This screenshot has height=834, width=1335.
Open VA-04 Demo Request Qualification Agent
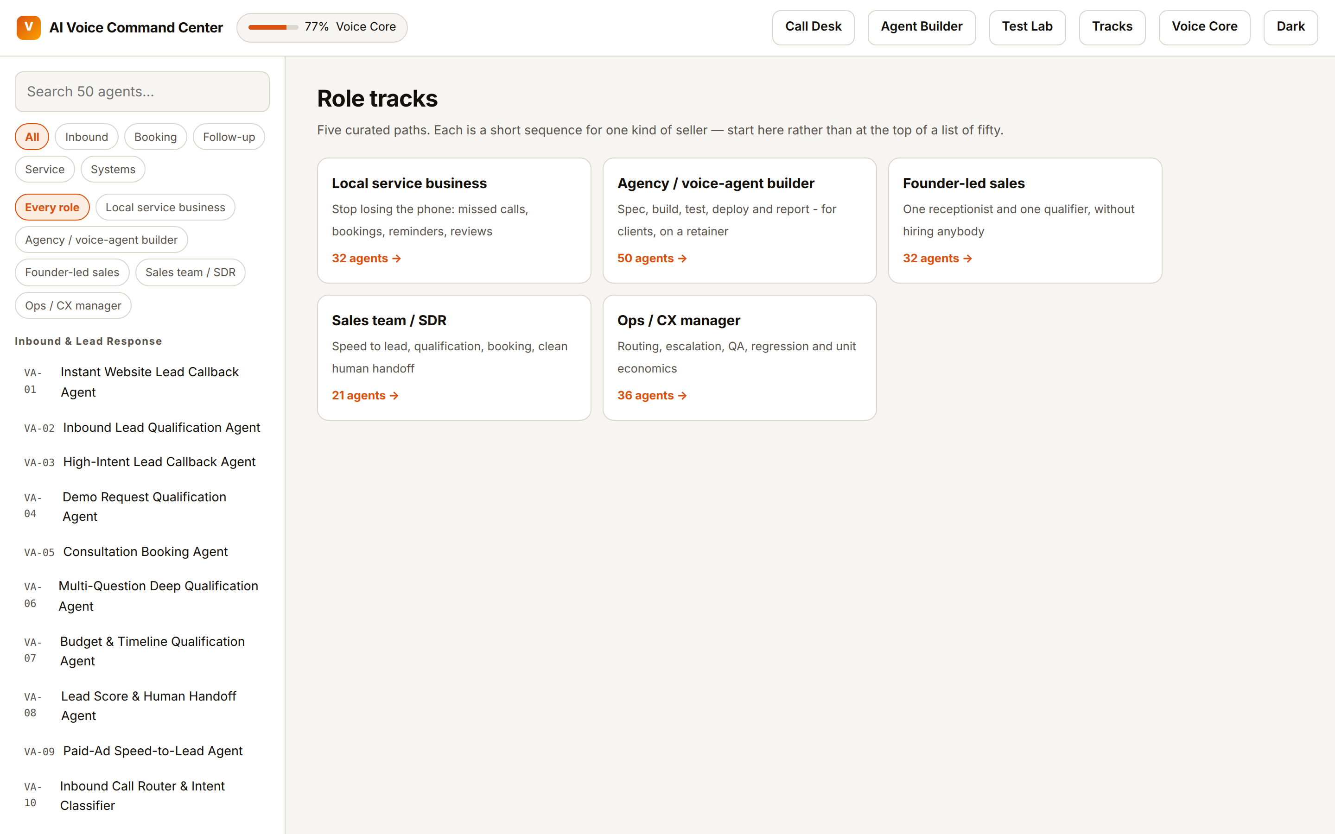(x=142, y=506)
